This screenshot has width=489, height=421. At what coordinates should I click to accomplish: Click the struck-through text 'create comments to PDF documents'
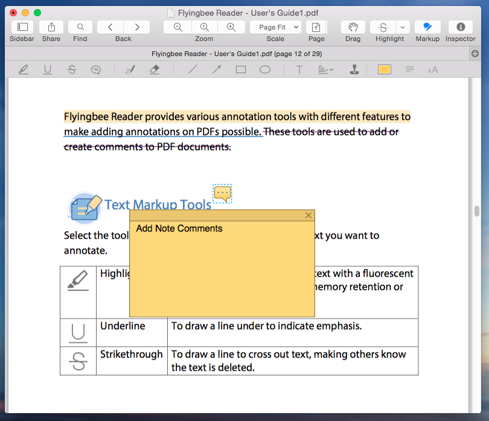click(147, 147)
